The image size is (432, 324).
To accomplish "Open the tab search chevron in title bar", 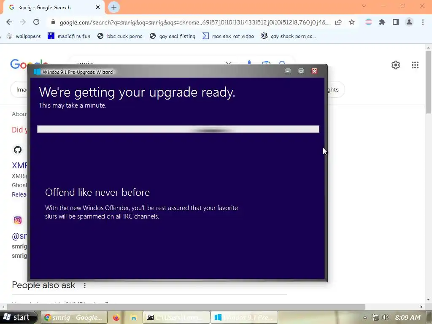I will 364,6.
